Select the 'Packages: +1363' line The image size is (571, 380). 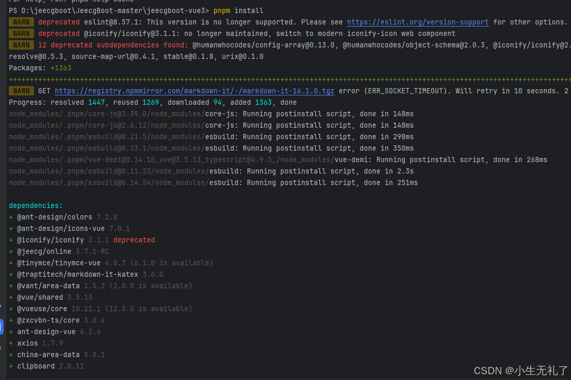pyautogui.click(x=40, y=68)
